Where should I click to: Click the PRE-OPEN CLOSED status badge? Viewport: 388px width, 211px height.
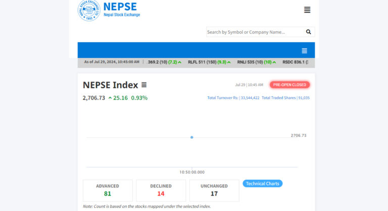[289, 85]
